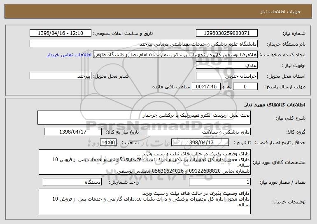Select the priority field showing عادي
The image size is (317, 224).
pos(226,65)
